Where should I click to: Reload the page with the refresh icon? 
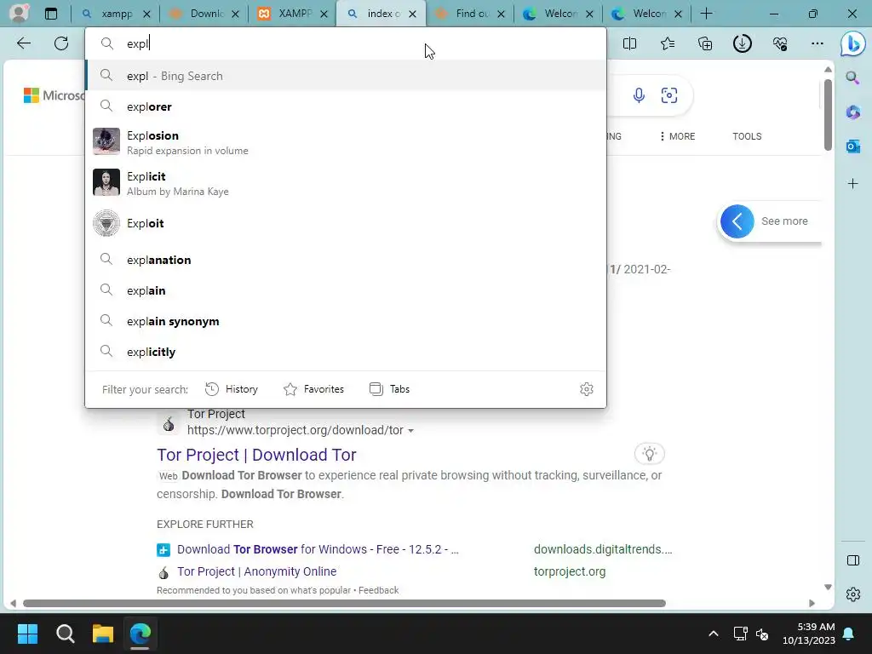click(x=61, y=43)
